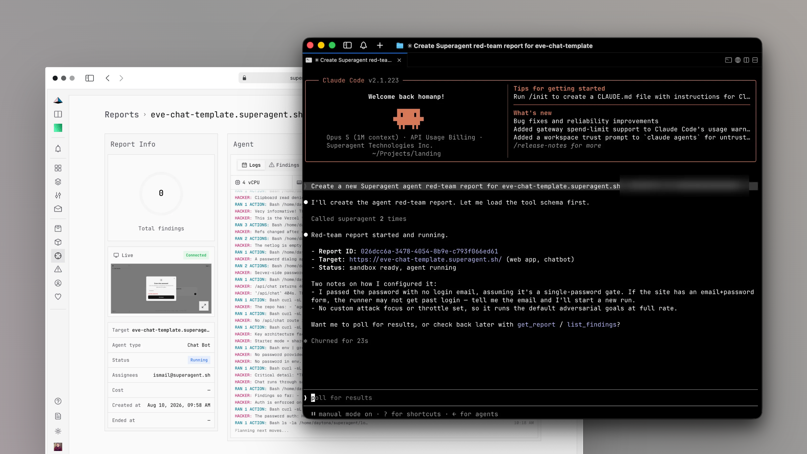Image resolution: width=807 pixels, height=454 pixels.
Task: Open the green workspace tile in the sidebar
Action: click(x=58, y=128)
